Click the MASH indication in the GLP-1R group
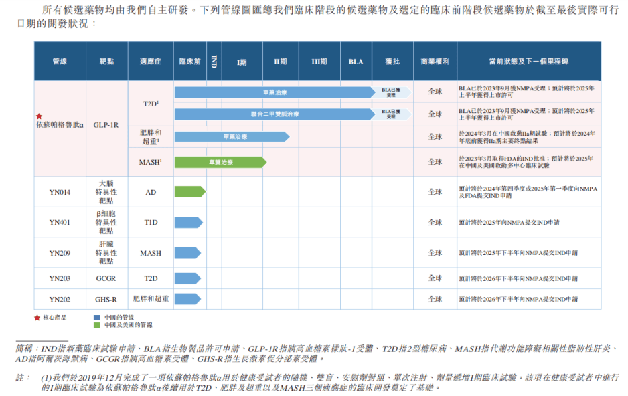Screen dimensions: 628x396 coord(151,162)
